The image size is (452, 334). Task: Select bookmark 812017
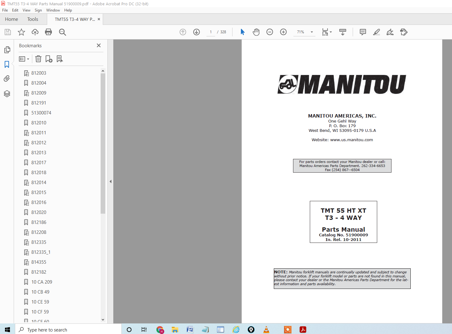tap(39, 163)
